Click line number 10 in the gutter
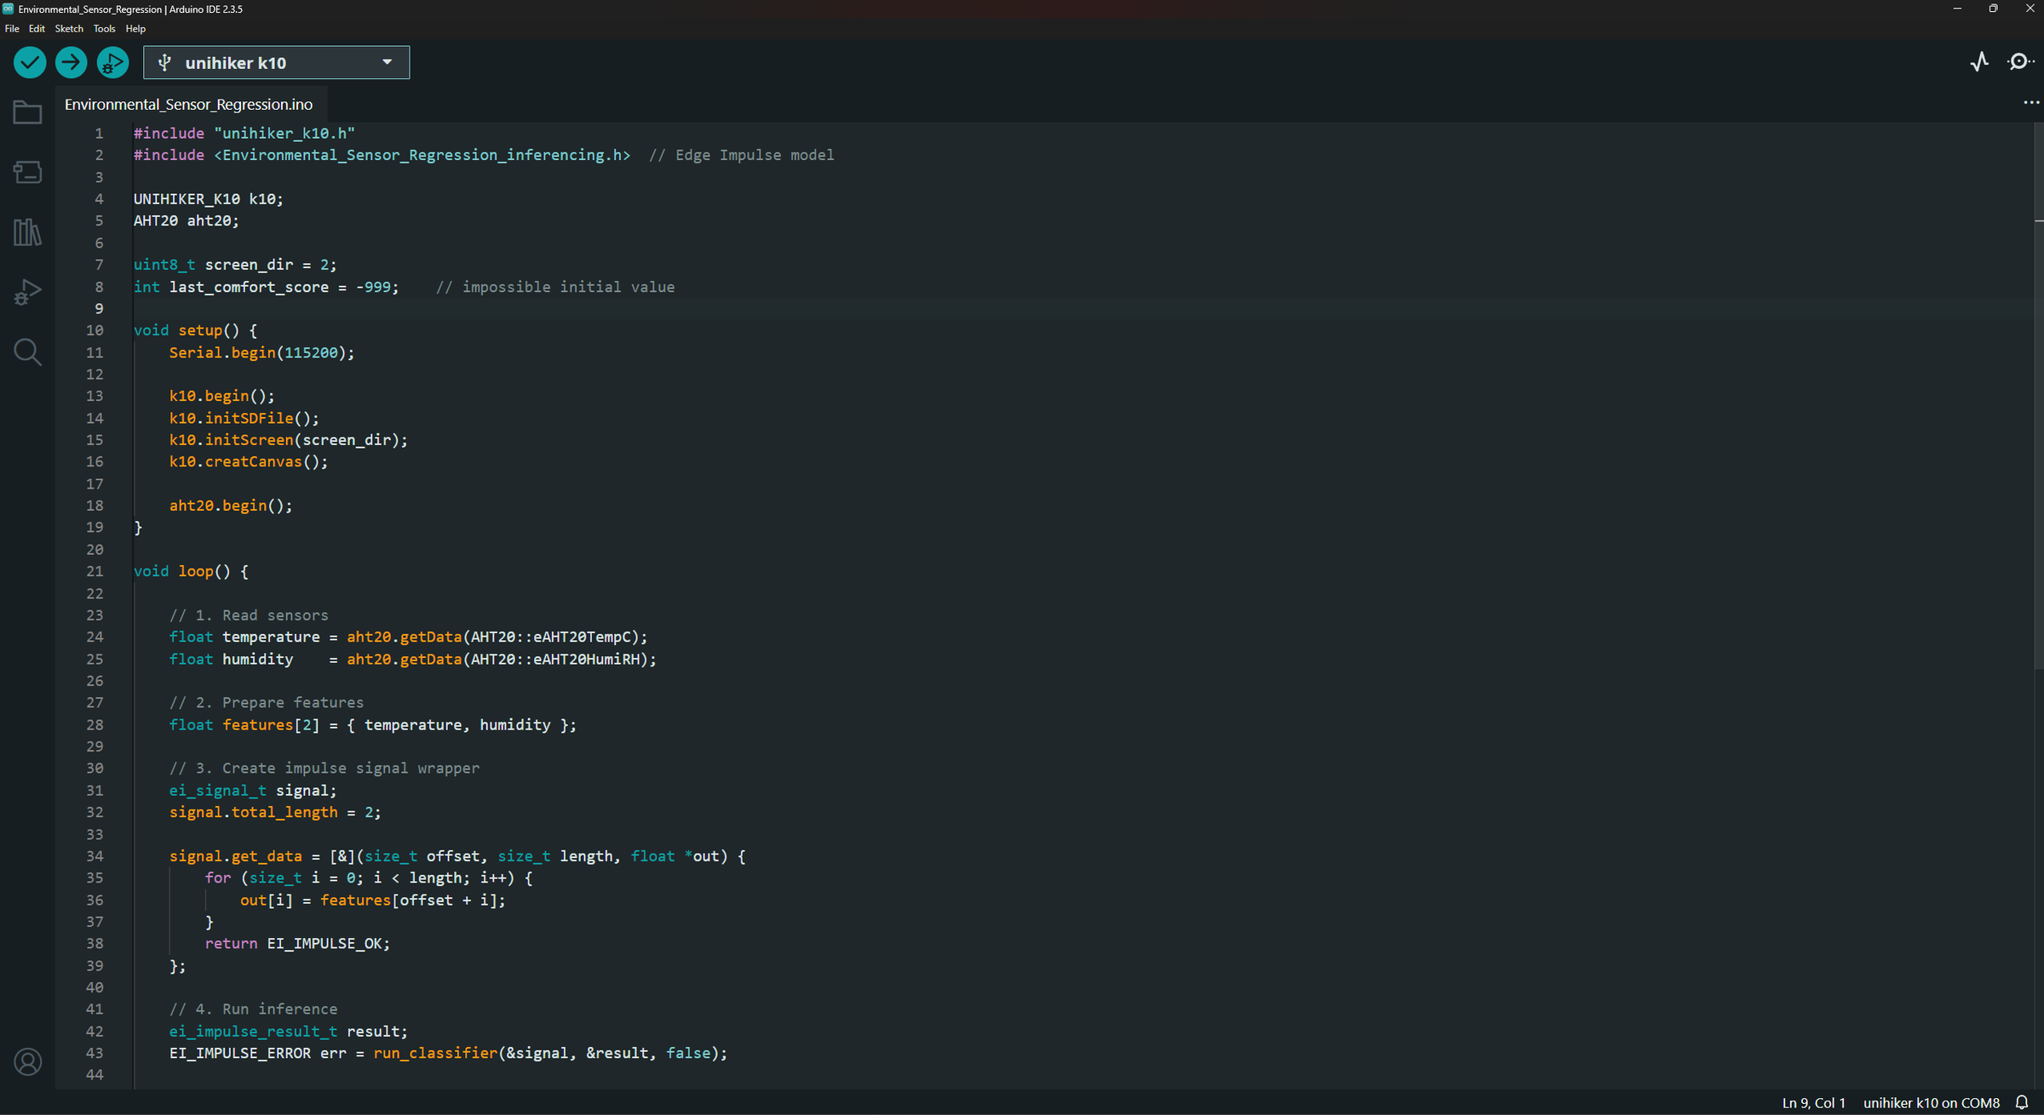The image size is (2044, 1115). pos(95,330)
